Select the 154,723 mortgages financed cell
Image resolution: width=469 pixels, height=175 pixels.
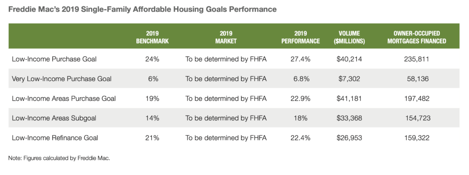pyautogui.click(x=418, y=118)
